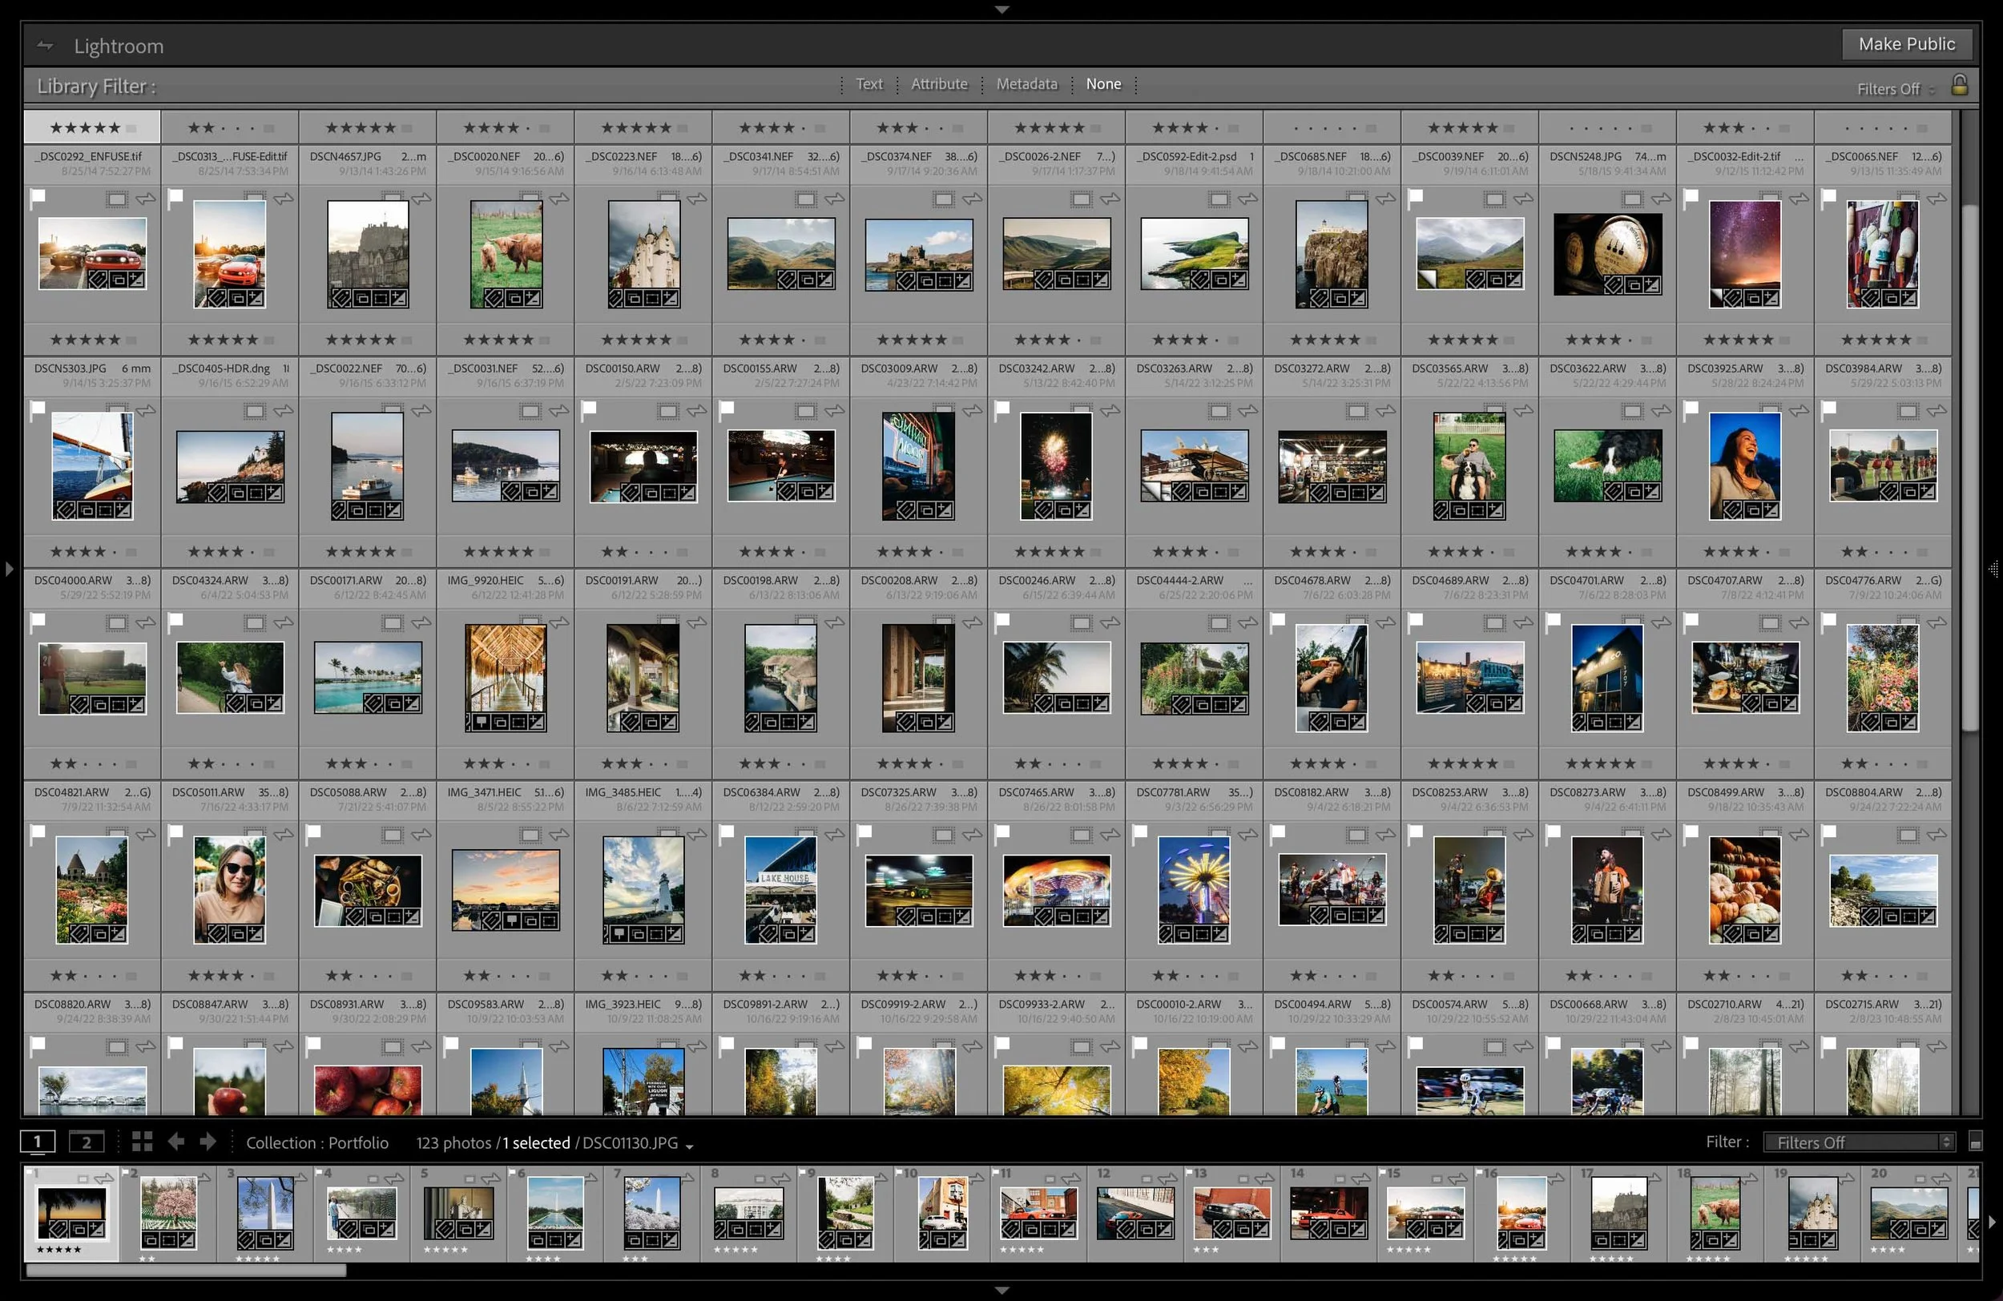
Task: Open the second window display button 2
Action: coord(86,1142)
